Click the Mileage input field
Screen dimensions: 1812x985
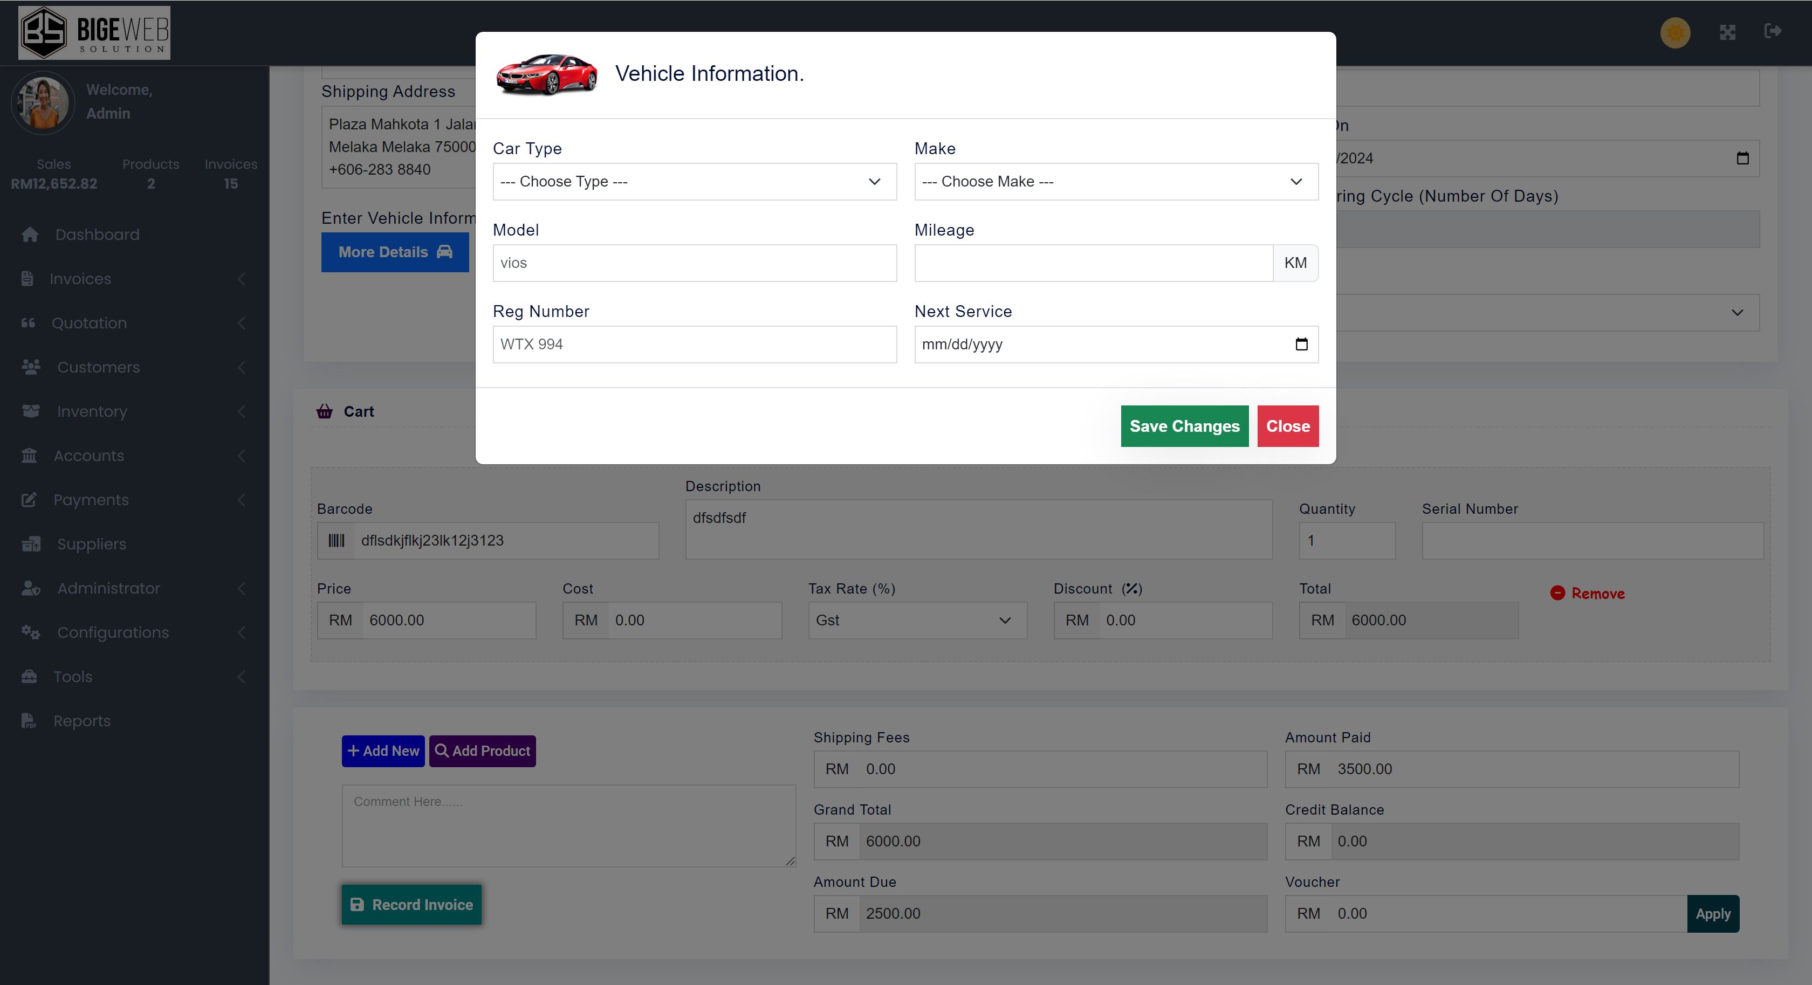[1094, 263]
